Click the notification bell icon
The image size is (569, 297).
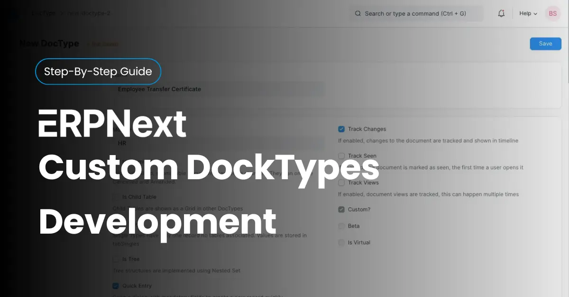coord(501,14)
